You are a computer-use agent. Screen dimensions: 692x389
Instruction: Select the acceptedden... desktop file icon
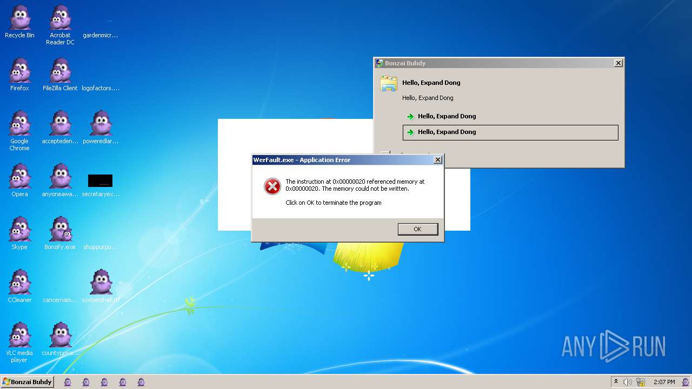(x=60, y=128)
